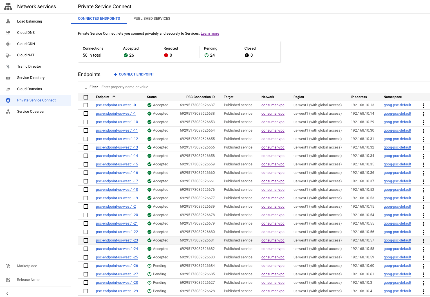Image resolution: width=430 pixels, height=297 pixels.
Task: Expand row actions for psc-endpoint-us-west1-15
Action: (423, 165)
